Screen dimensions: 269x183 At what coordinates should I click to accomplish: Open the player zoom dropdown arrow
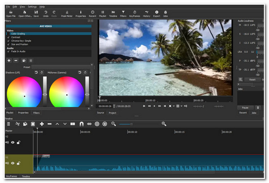pyautogui.click(x=174, y=106)
